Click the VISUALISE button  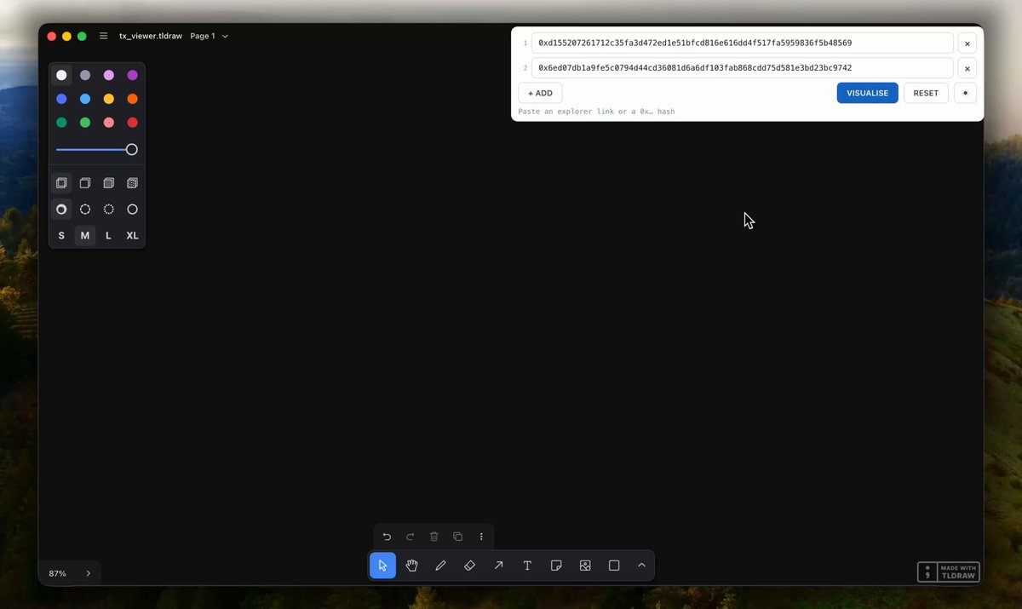click(867, 93)
